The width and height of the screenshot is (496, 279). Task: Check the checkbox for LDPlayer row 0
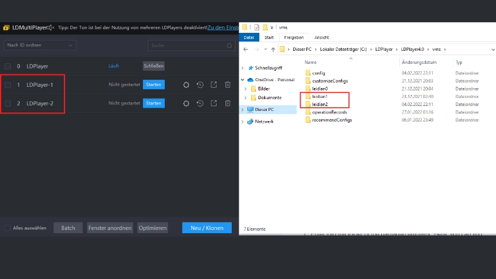pyautogui.click(x=7, y=66)
